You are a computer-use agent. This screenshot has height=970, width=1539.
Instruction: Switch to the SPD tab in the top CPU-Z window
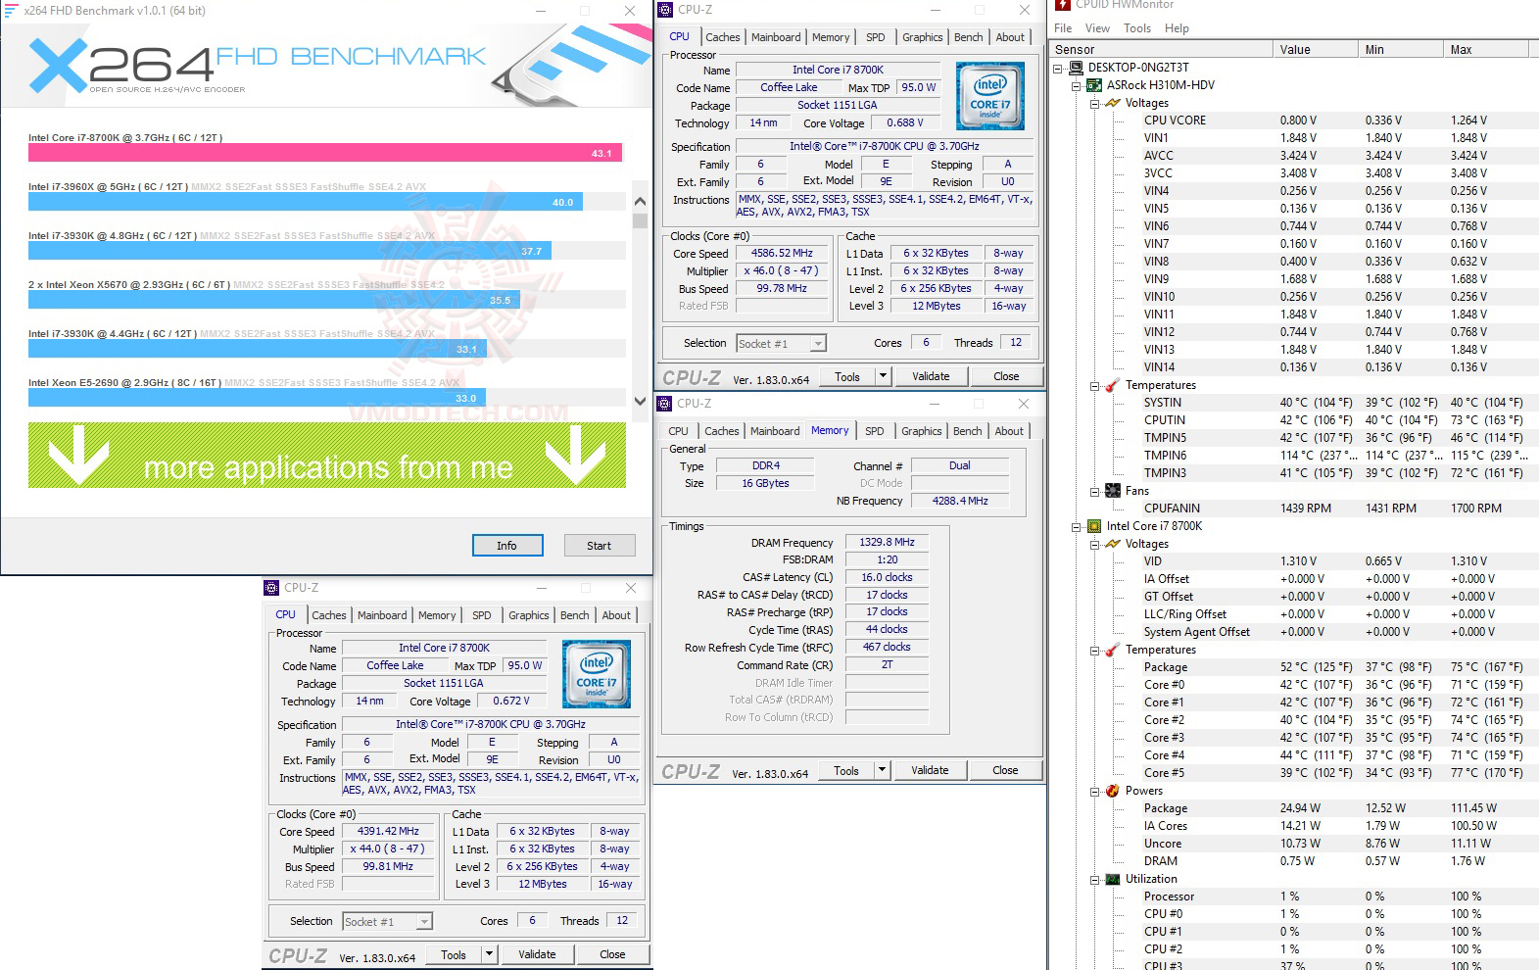pyautogui.click(x=876, y=37)
